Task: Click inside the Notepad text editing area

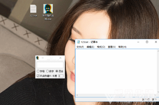Action: [116, 71]
